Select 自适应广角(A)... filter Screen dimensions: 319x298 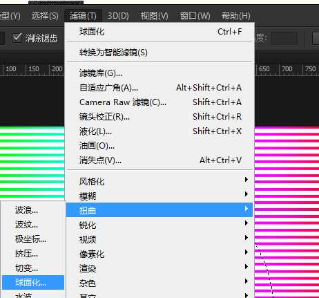160,88
